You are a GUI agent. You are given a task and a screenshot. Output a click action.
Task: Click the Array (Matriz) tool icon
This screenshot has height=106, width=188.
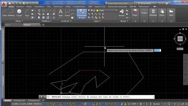[48, 18]
